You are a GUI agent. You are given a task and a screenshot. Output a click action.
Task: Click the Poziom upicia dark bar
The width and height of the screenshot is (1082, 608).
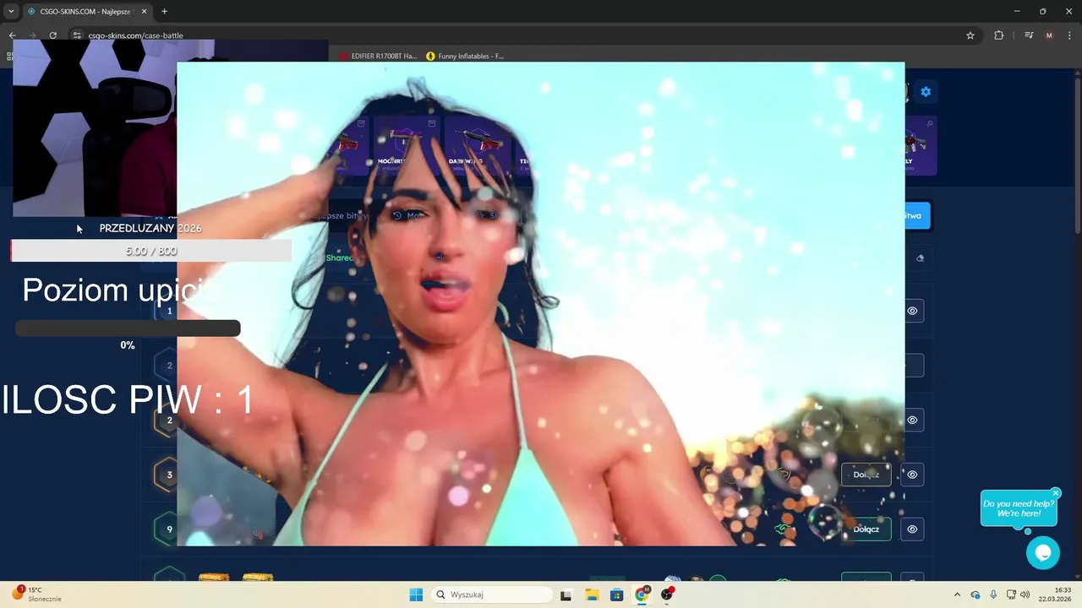click(x=128, y=328)
